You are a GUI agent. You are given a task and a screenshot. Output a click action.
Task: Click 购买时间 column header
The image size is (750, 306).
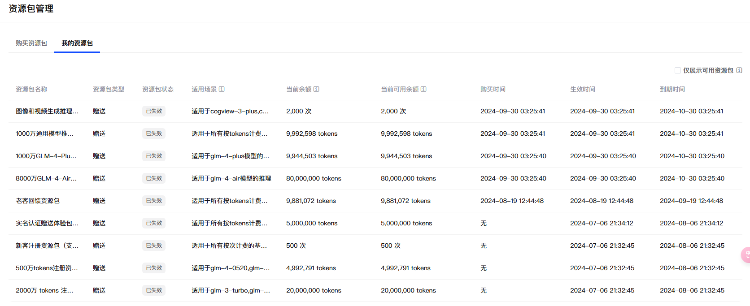coord(493,89)
